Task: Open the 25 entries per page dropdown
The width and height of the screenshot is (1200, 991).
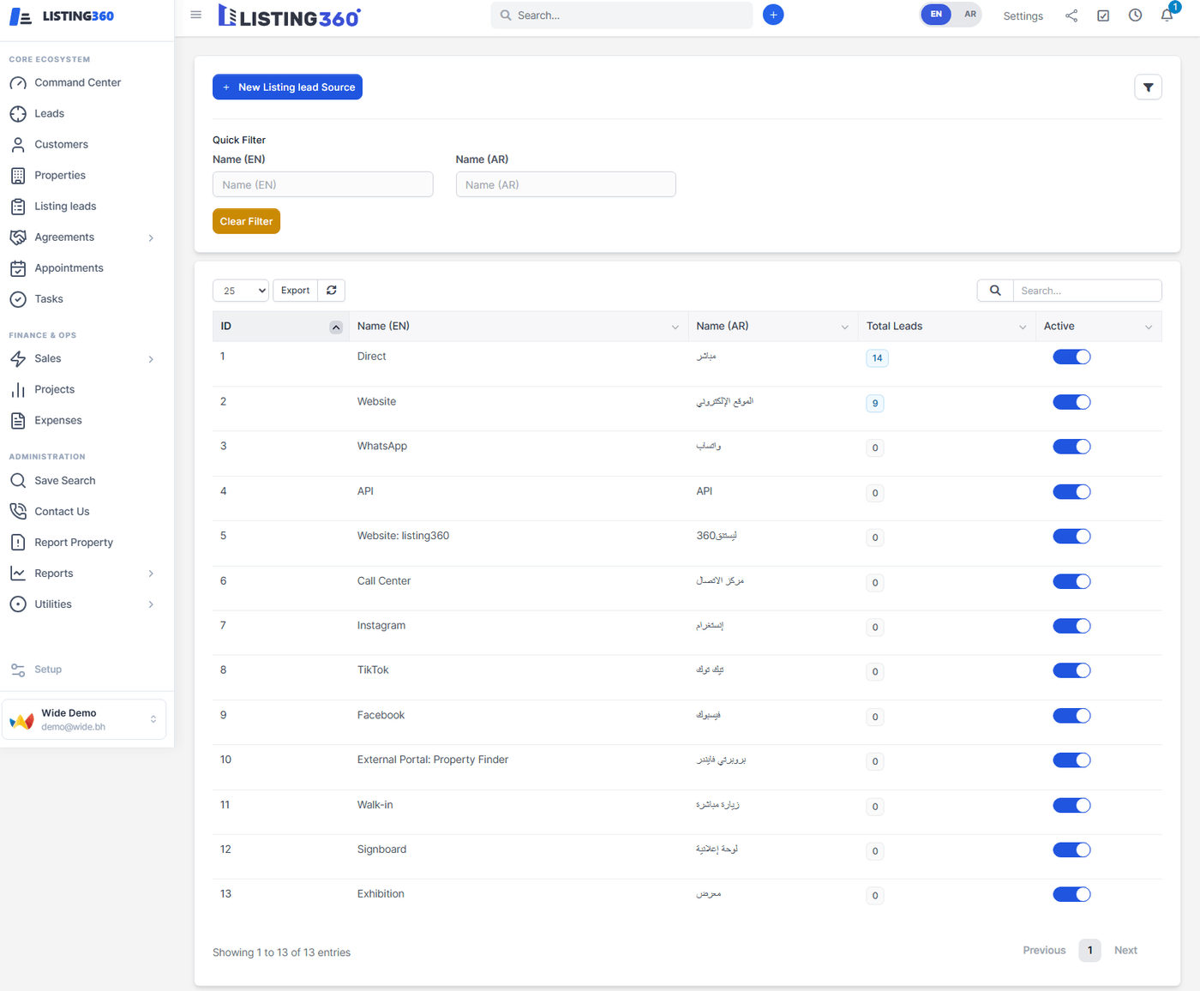Action: (241, 291)
